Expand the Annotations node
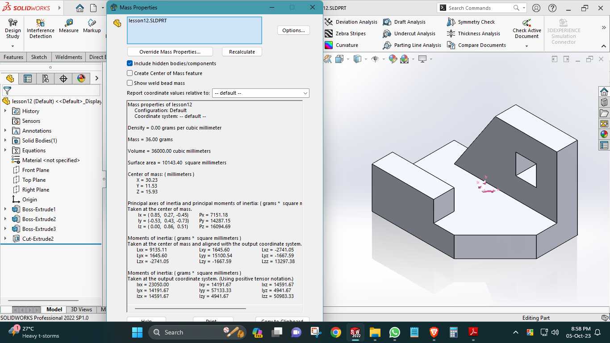This screenshot has height=343, width=610. click(5, 131)
